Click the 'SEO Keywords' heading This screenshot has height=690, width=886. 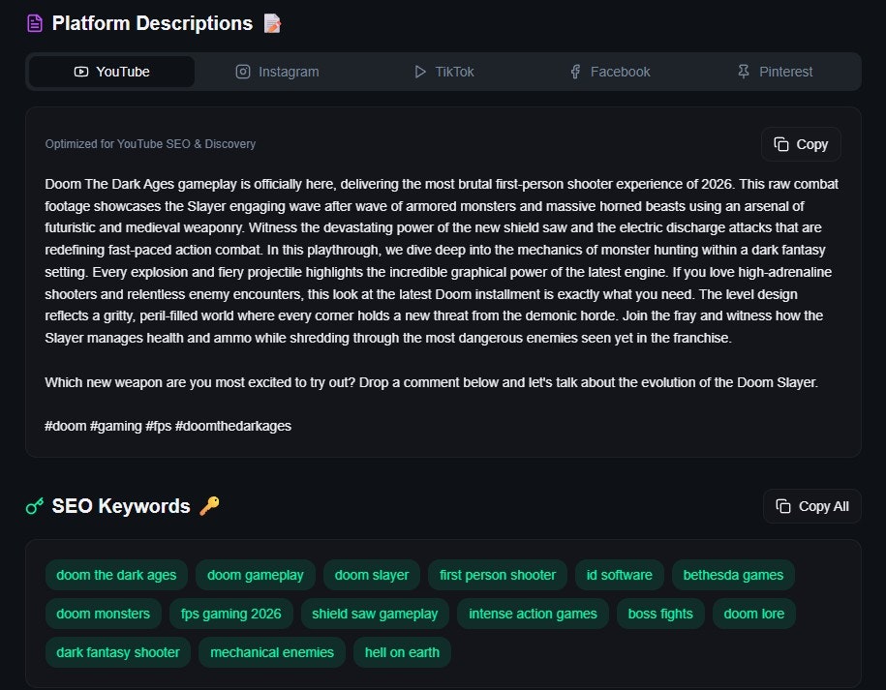(121, 506)
